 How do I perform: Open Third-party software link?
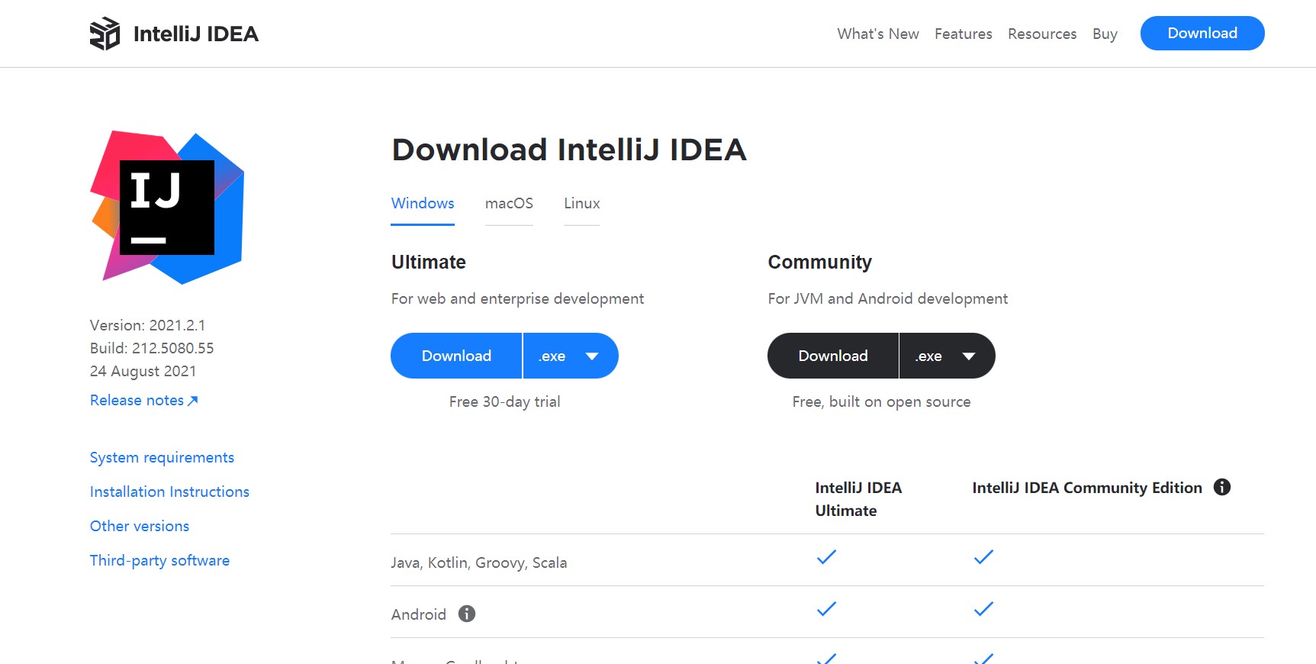[159, 560]
